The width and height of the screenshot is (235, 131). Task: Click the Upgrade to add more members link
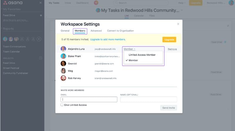108,39
